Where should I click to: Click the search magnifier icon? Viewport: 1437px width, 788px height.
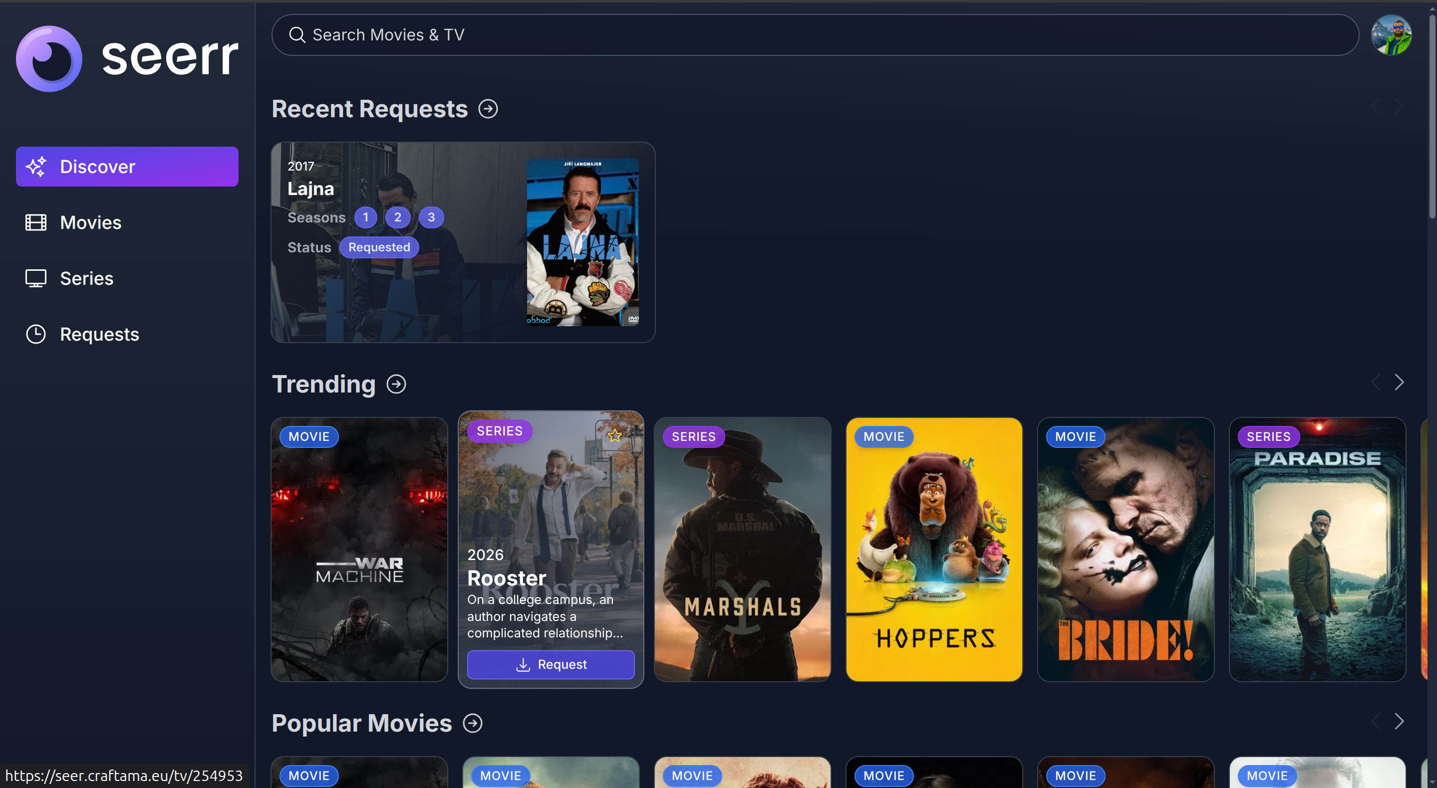point(297,35)
